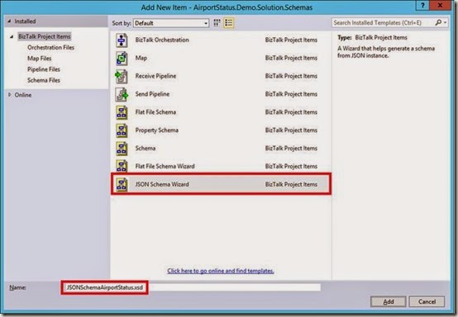Select BizTalk Project Items category
The height and width of the screenshot is (317, 458).
45,36
